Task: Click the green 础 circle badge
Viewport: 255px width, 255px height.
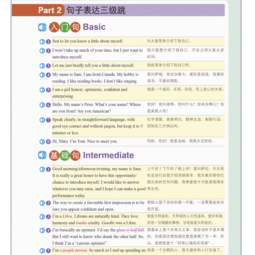Action: pyautogui.click(x=65, y=155)
